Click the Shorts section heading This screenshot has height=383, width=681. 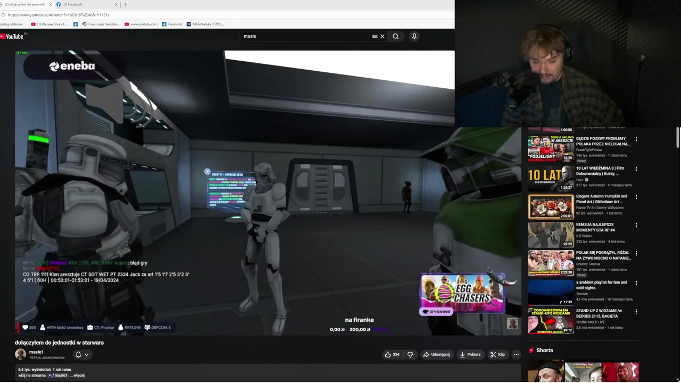544,351
